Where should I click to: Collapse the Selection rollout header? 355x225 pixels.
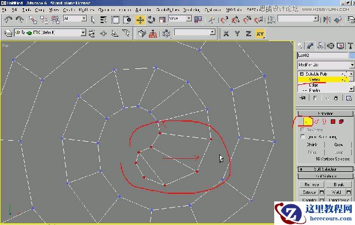click(x=325, y=113)
